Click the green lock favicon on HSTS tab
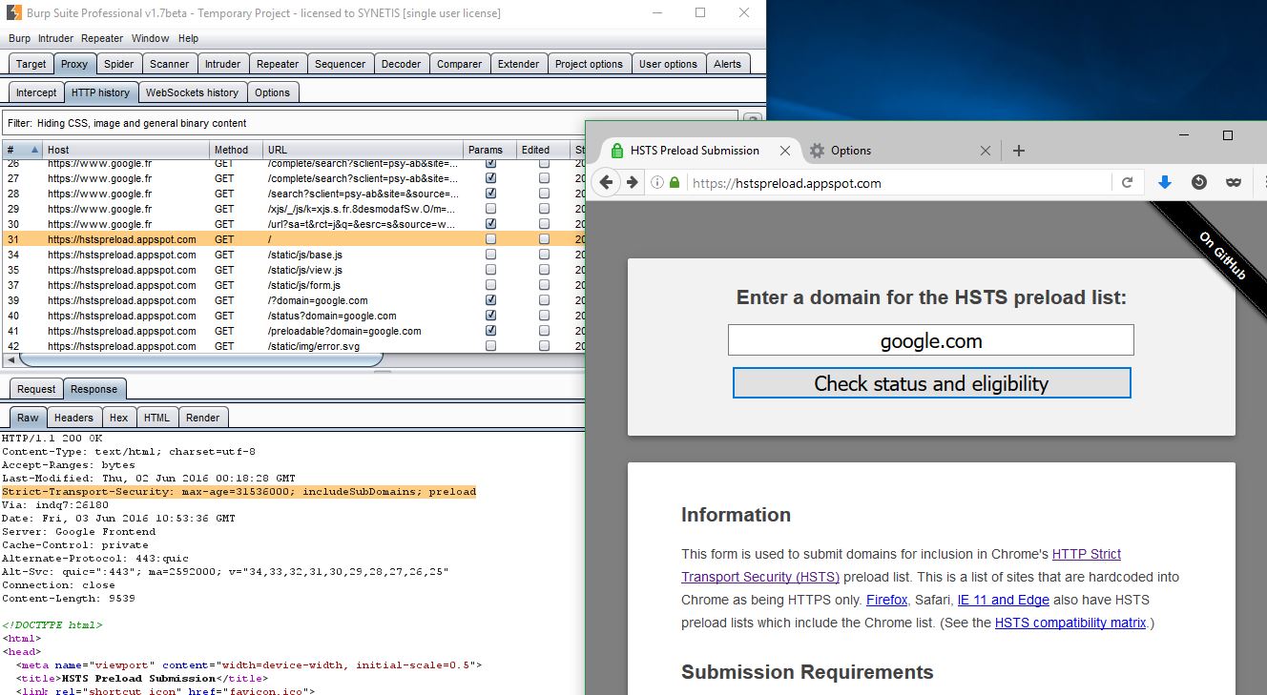 pos(616,151)
